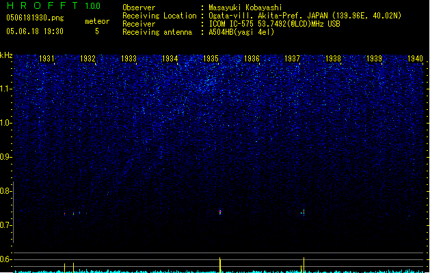Viewport: 430px width, 273px height.
Task: Click the tall yellow power spike after 1937
Action: pyautogui.click(x=304, y=265)
